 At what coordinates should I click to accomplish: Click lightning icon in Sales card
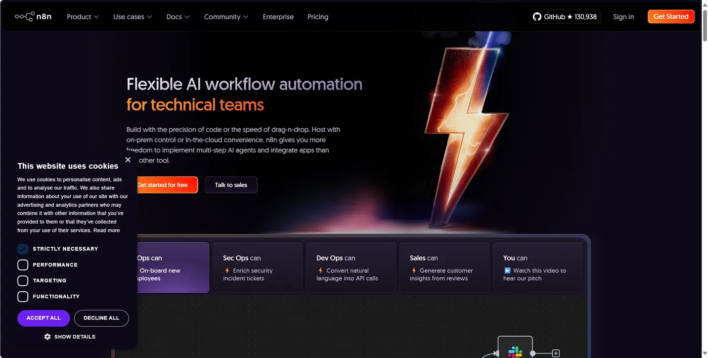tap(414, 271)
